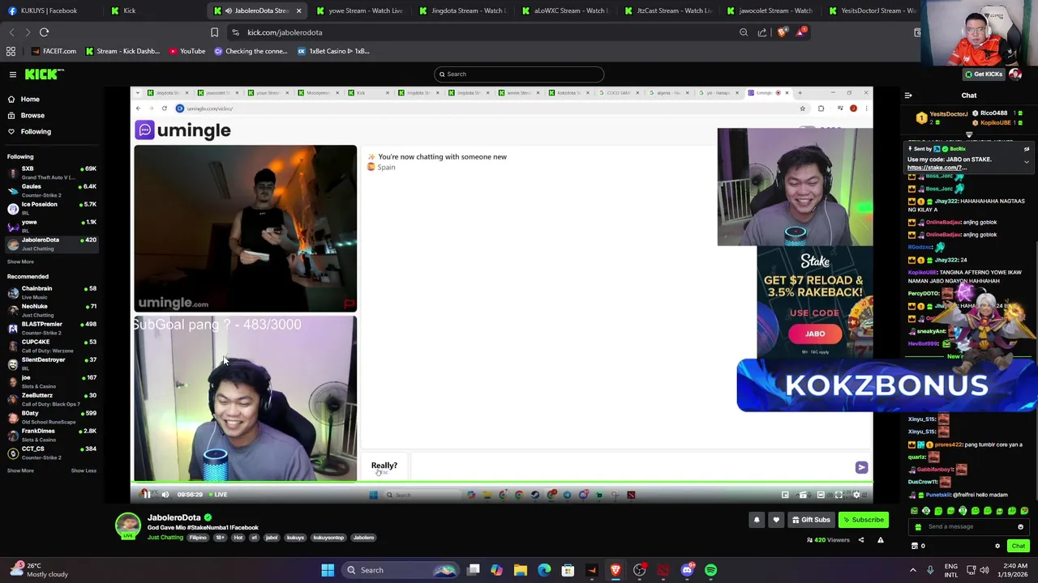Send message with green Chat button
This screenshot has width=1038, height=583.
(1018, 546)
